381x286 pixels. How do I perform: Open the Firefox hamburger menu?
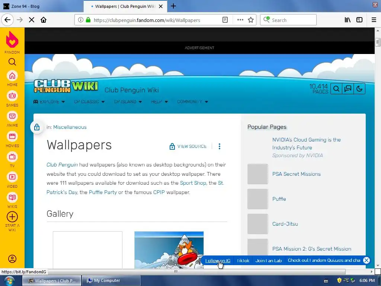374,20
